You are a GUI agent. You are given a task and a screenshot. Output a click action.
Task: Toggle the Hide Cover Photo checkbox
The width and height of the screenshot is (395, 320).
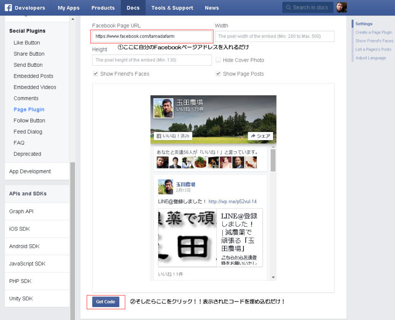point(218,60)
